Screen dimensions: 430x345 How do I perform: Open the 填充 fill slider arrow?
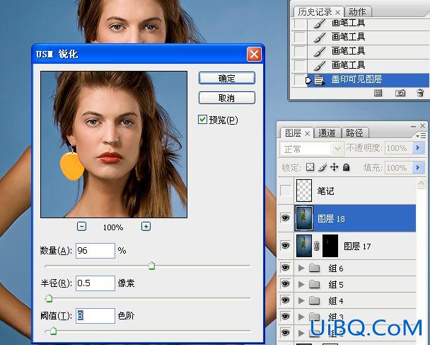tap(418, 167)
